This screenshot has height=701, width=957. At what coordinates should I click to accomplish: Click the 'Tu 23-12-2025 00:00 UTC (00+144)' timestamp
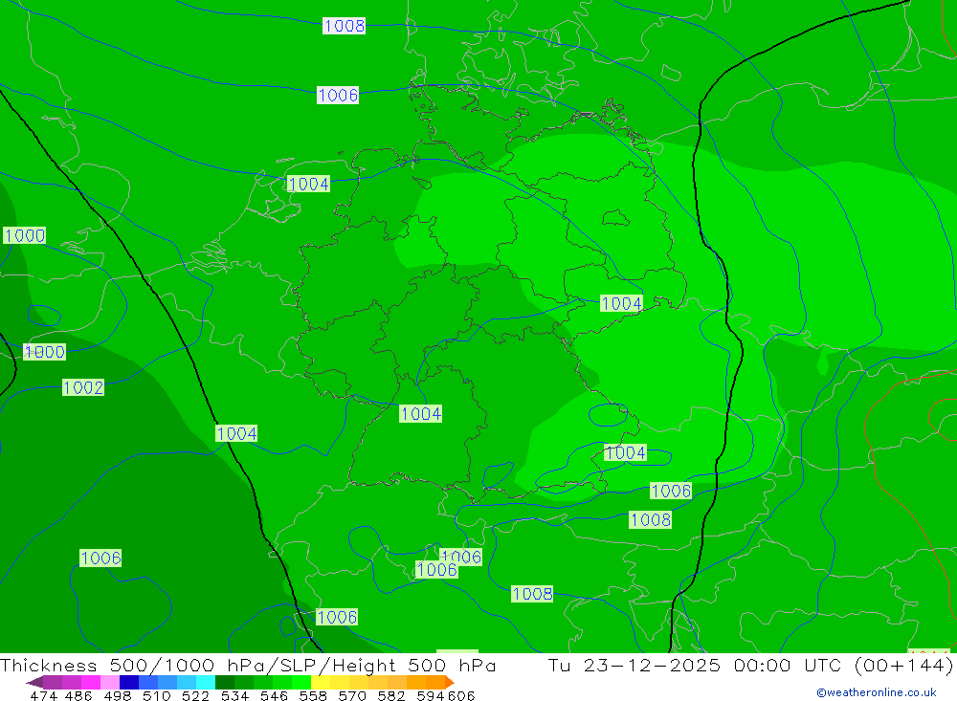click(x=750, y=665)
